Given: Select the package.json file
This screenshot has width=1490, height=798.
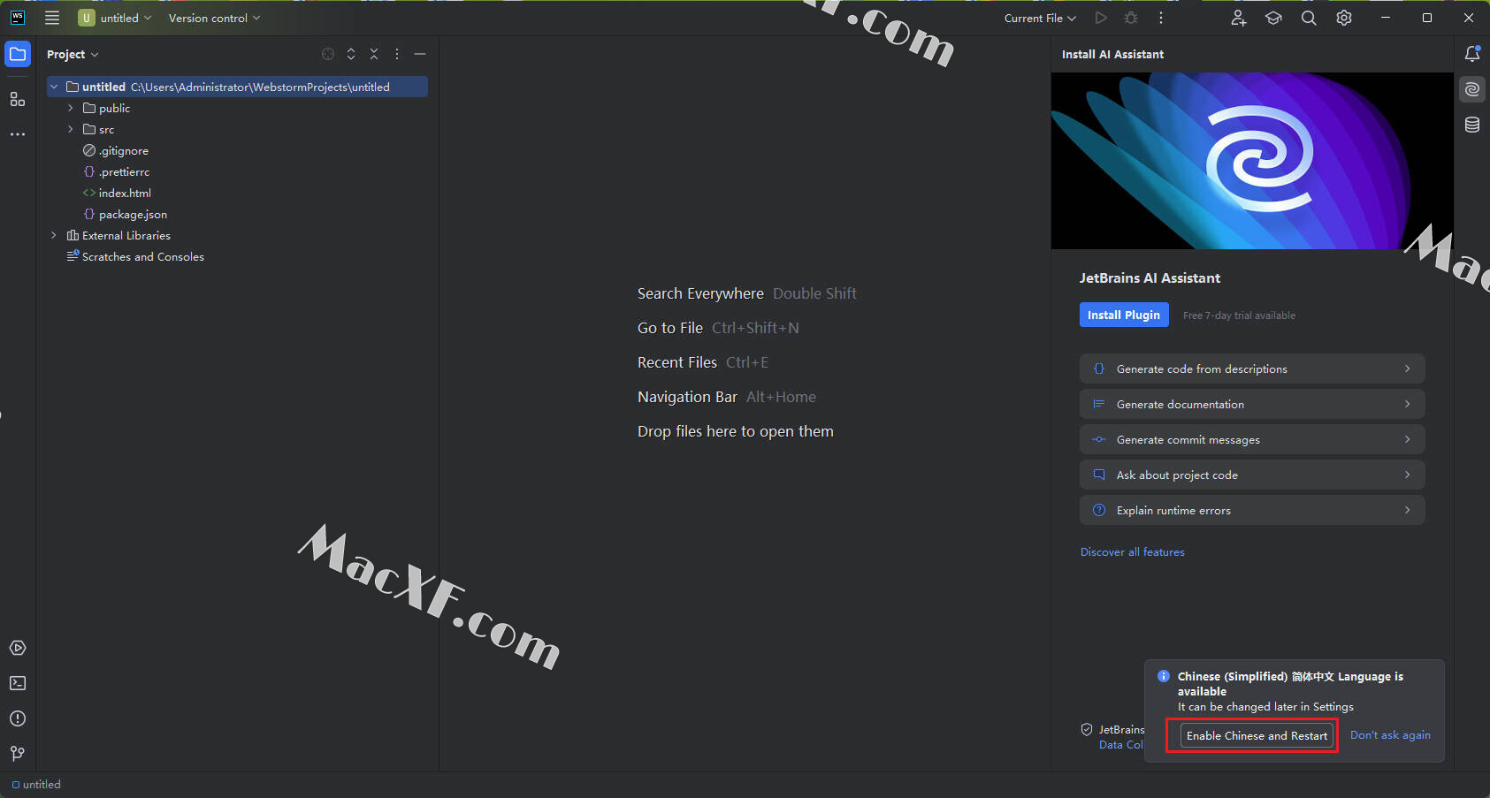Looking at the screenshot, I should point(125,214).
